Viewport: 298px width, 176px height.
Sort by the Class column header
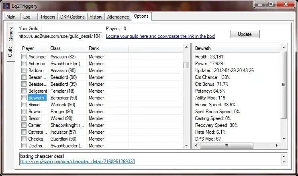click(67, 48)
